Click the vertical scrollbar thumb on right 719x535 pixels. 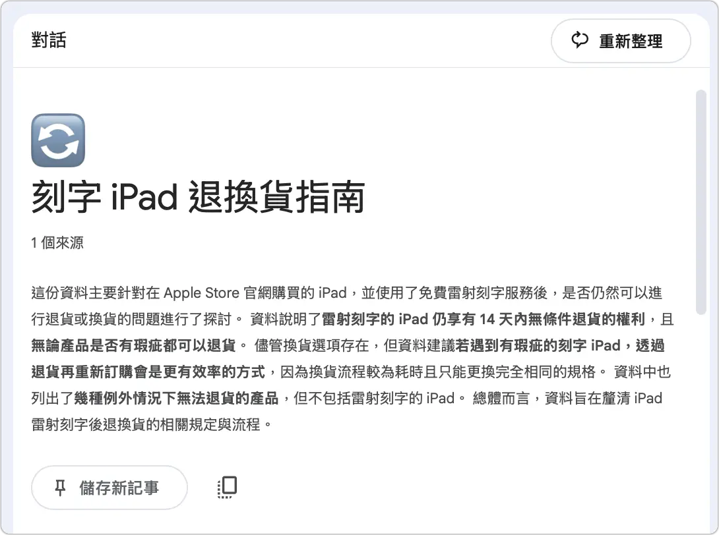[701, 202]
